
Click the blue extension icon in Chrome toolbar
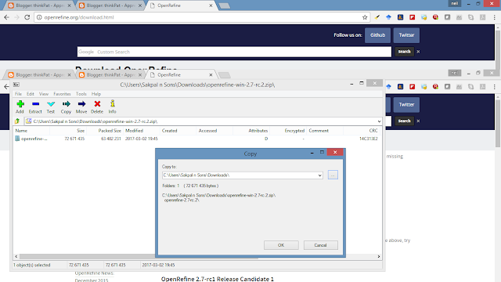point(388,17)
